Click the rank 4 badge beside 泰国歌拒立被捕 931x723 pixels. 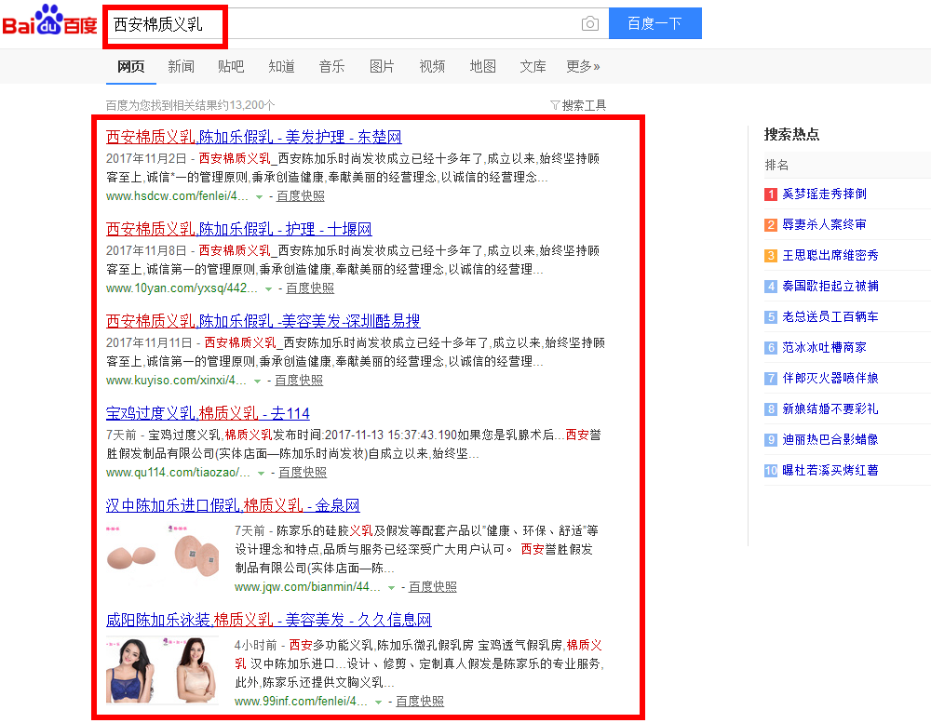point(771,287)
